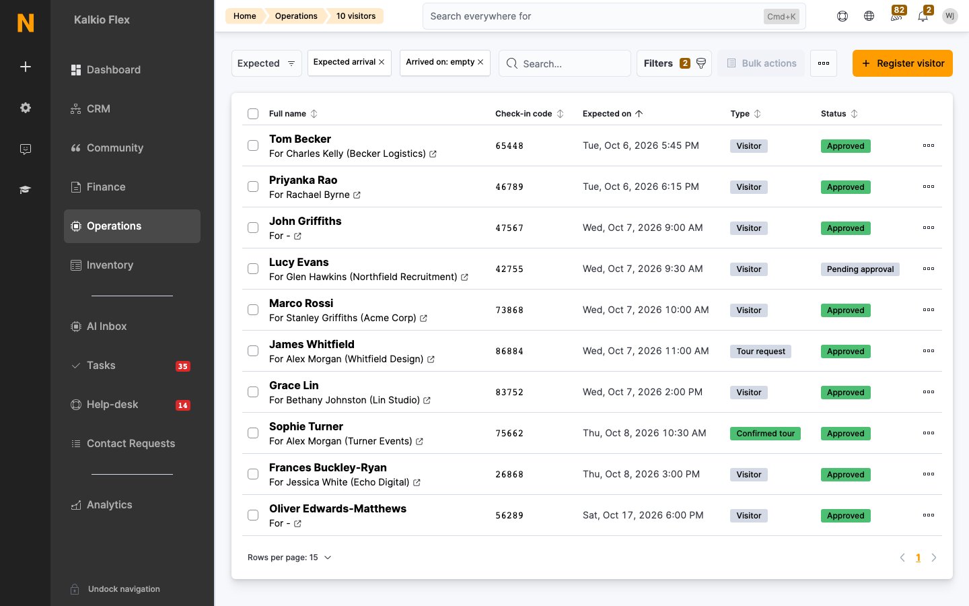Go to Help-desk in the sidebar
969x606 pixels.
[x=132, y=405]
